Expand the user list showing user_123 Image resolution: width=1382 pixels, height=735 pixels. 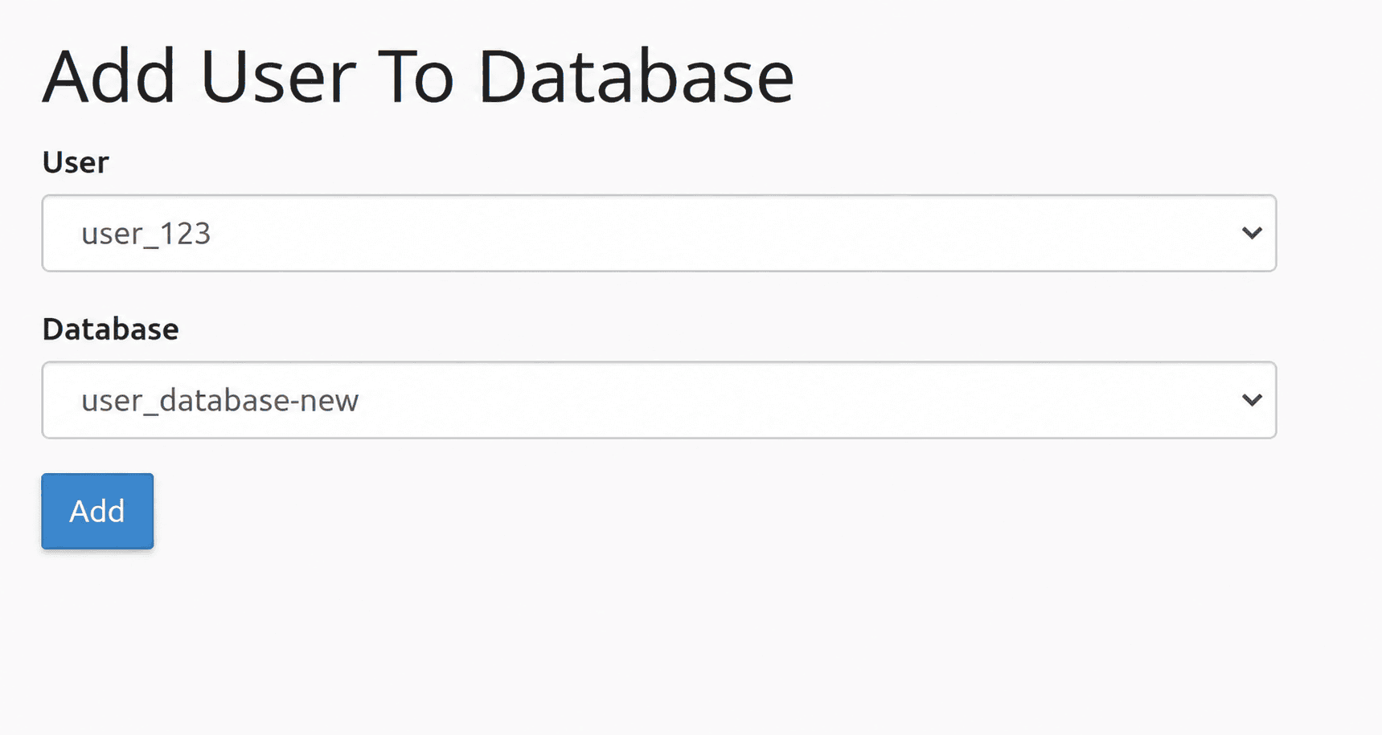(659, 233)
